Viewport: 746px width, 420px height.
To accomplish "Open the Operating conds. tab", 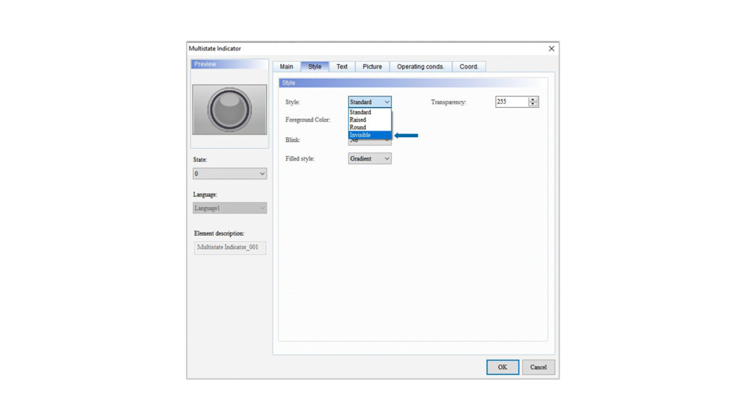I will point(420,66).
